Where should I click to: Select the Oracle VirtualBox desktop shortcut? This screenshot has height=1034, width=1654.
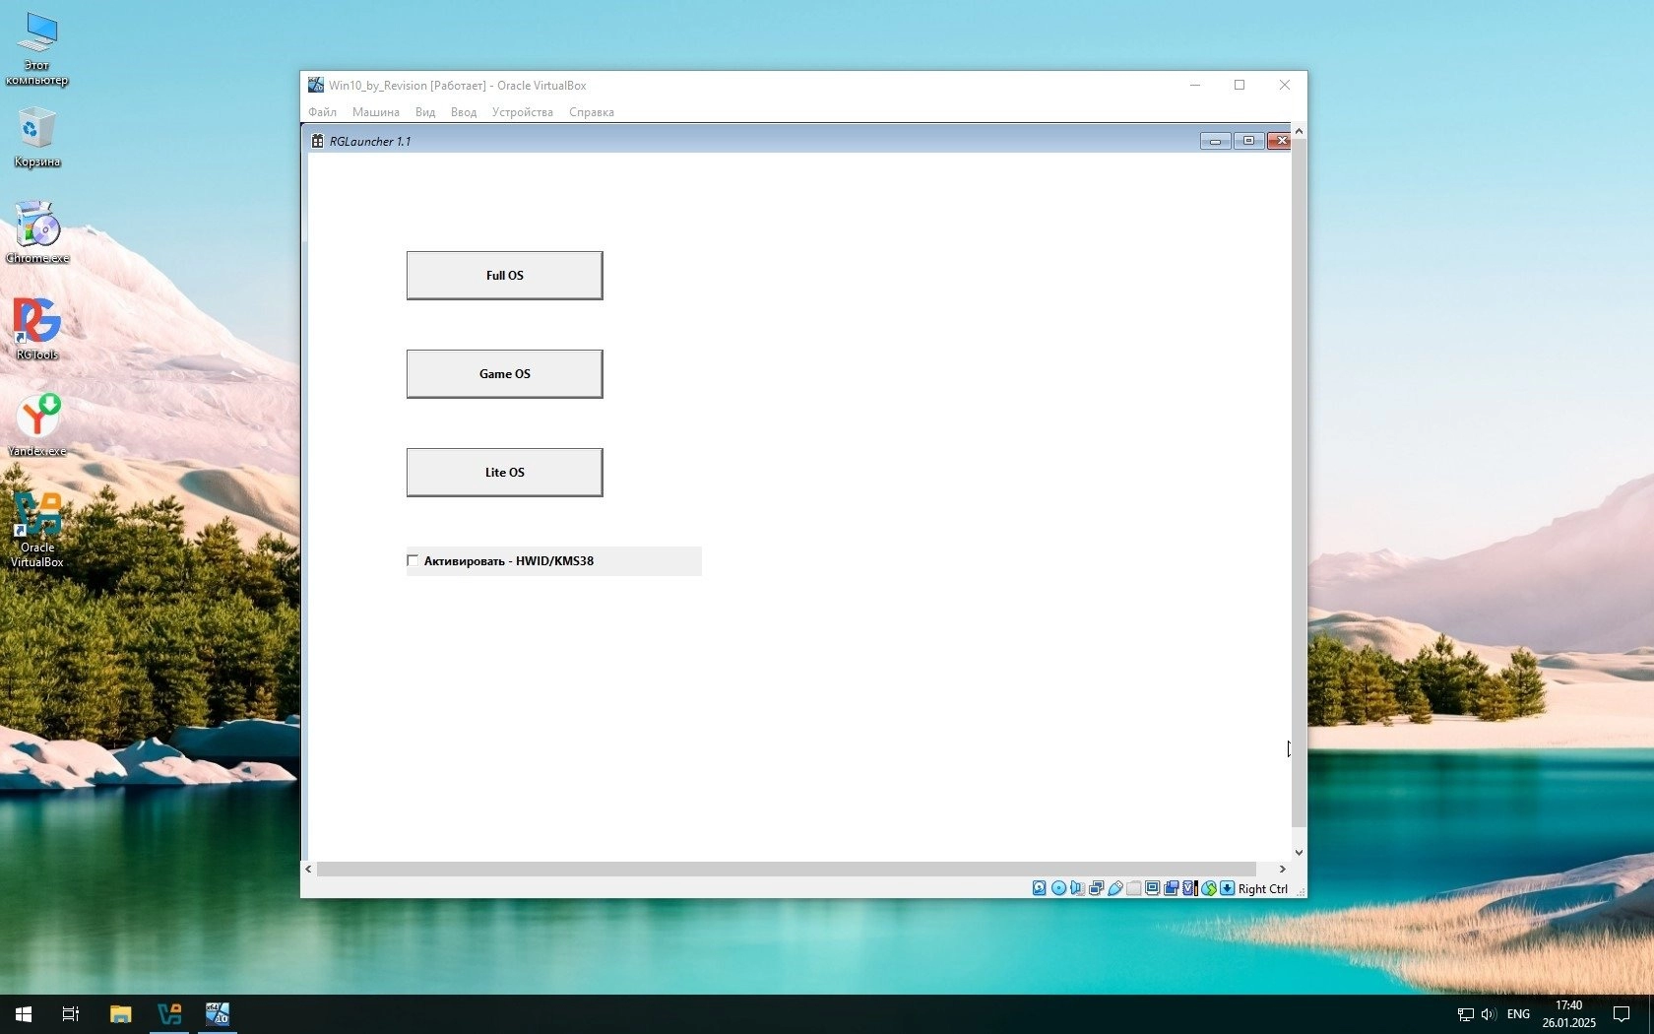[37, 531]
